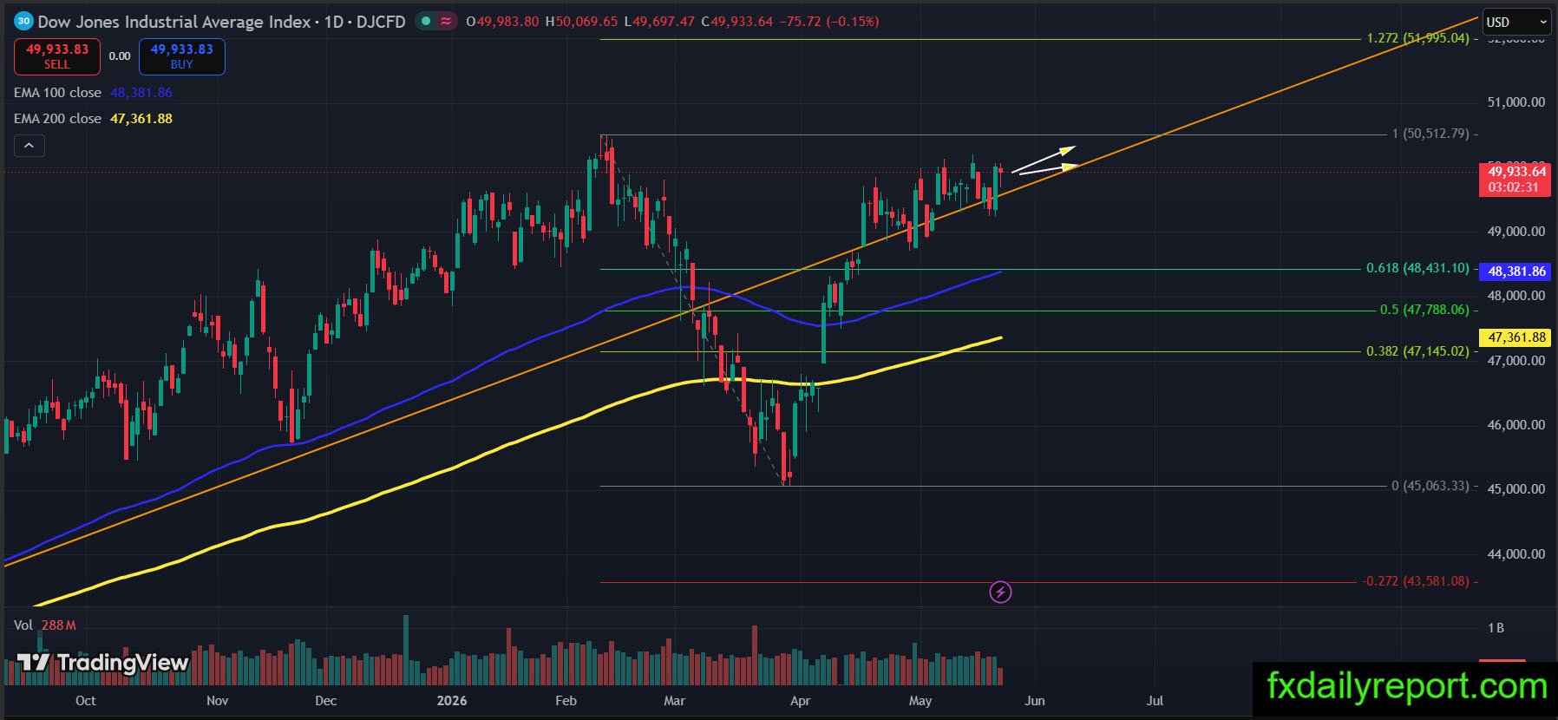Open the USD currency dropdown
Screen dimensions: 1558x720
click(1515, 22)
